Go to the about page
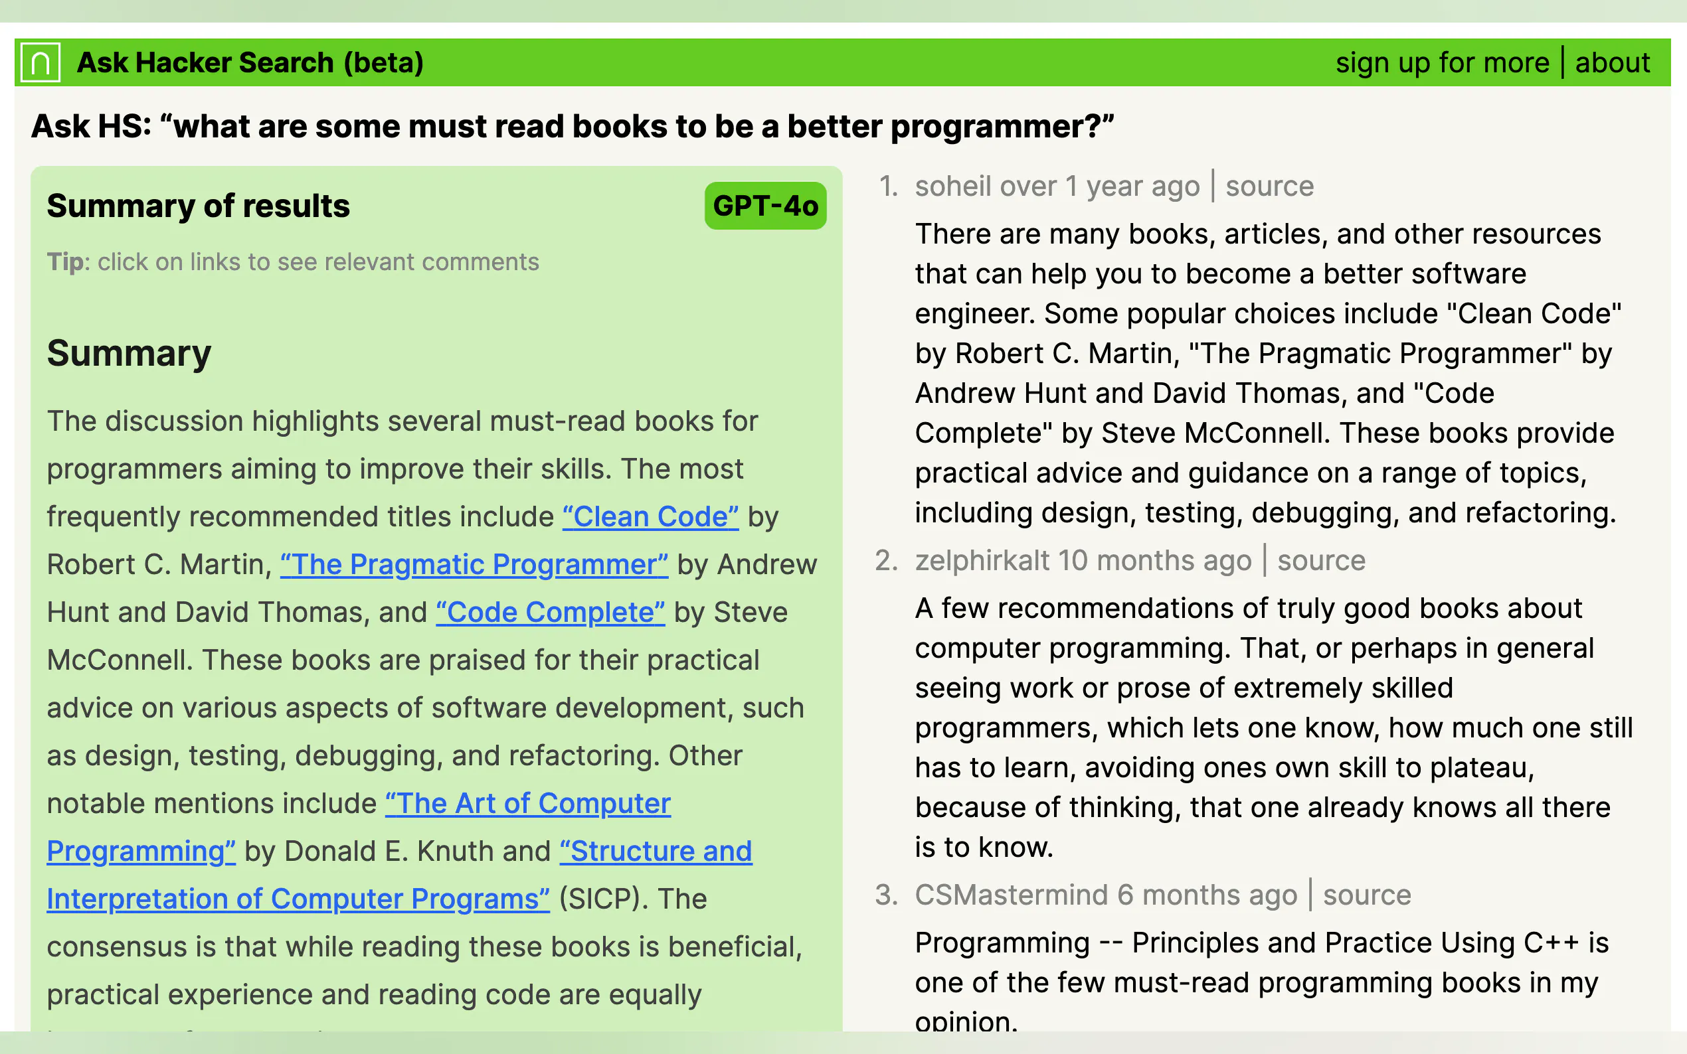The image size is (1687, 1054). tap(1612, 63)
